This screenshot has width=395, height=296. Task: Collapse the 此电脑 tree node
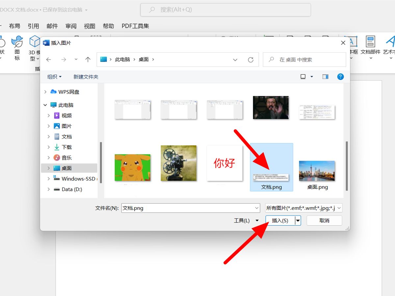pyautogui.click(x=45, y=105)
